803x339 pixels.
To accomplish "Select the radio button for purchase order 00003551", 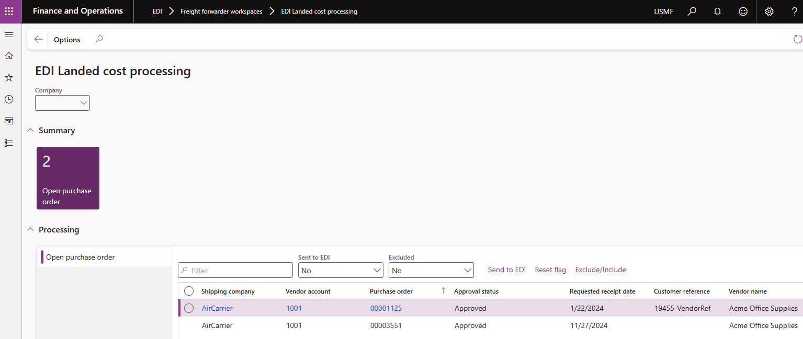I will click(189, 325).
